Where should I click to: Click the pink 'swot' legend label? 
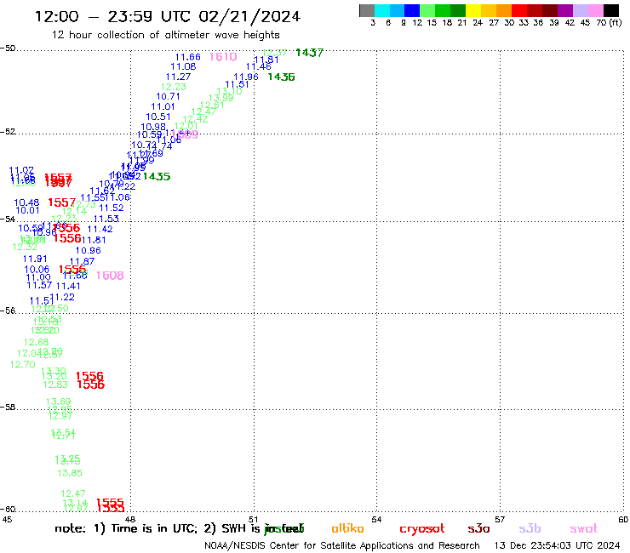point(584,529)
